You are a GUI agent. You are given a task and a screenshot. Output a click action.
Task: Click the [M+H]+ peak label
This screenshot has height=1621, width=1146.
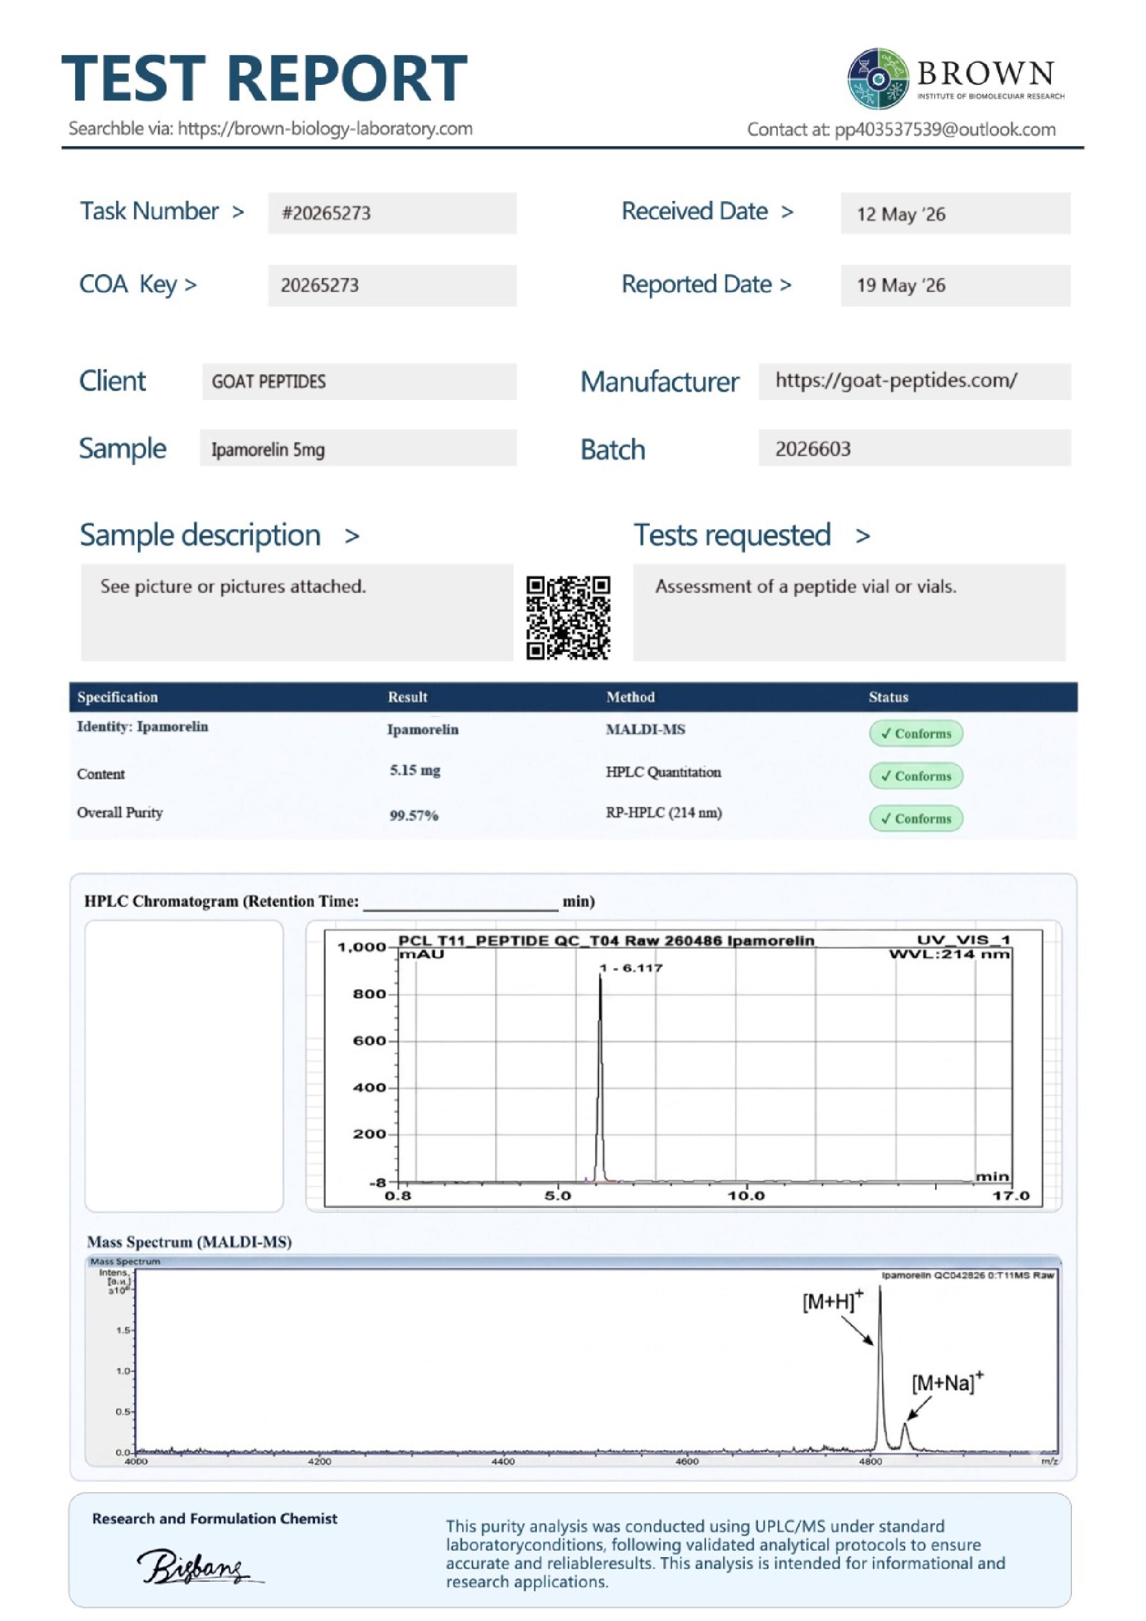pos(833,1301)
